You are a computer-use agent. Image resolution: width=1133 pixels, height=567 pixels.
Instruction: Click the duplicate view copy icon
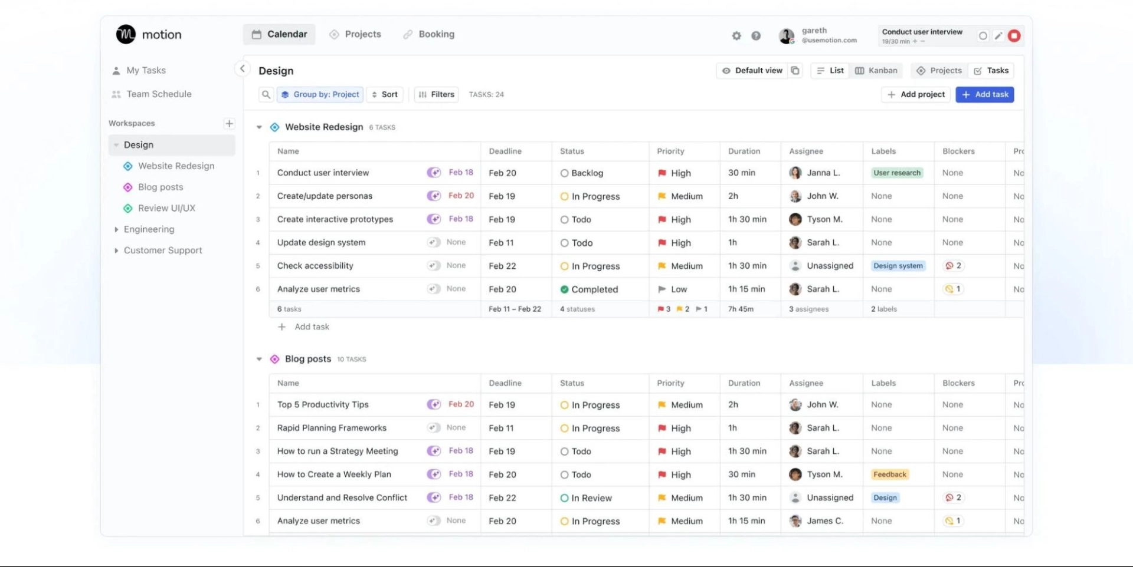(795, 71)
